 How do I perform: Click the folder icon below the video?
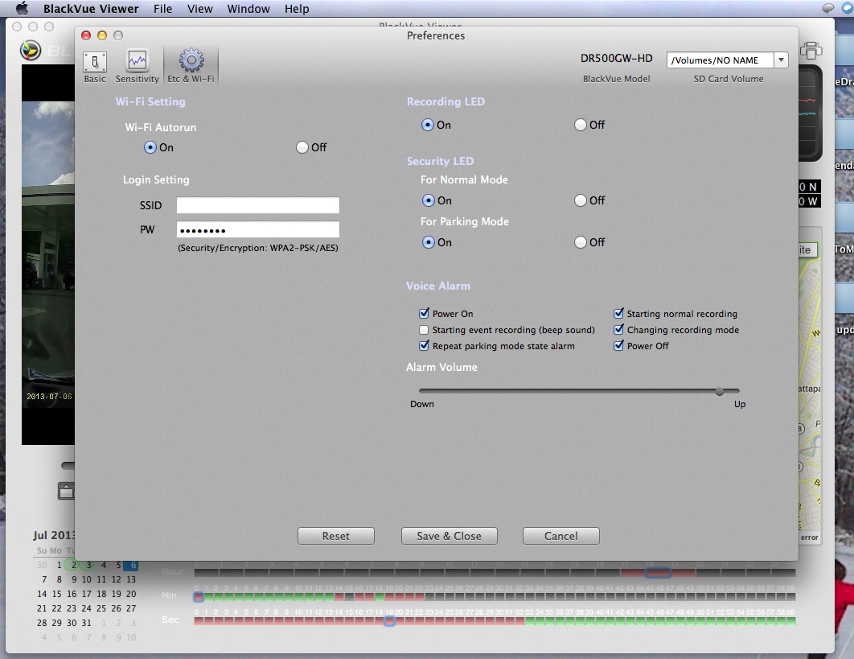[x=66, y=491]
